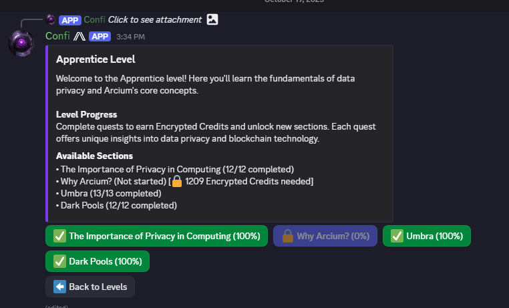Open the Dark Pools (100%) section
This screenshot has height=308, width=509.
coord(98,261)
